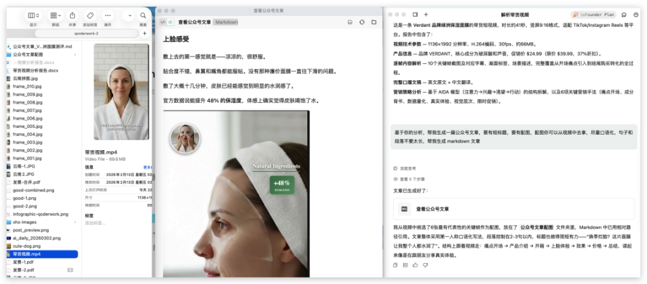
Task: Select infographic-qoderwork.png file
Action: tap(42, 214)
